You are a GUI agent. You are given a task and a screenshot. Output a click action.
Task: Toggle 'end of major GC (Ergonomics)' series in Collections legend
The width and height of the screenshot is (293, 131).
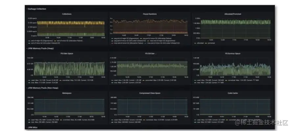40,41
